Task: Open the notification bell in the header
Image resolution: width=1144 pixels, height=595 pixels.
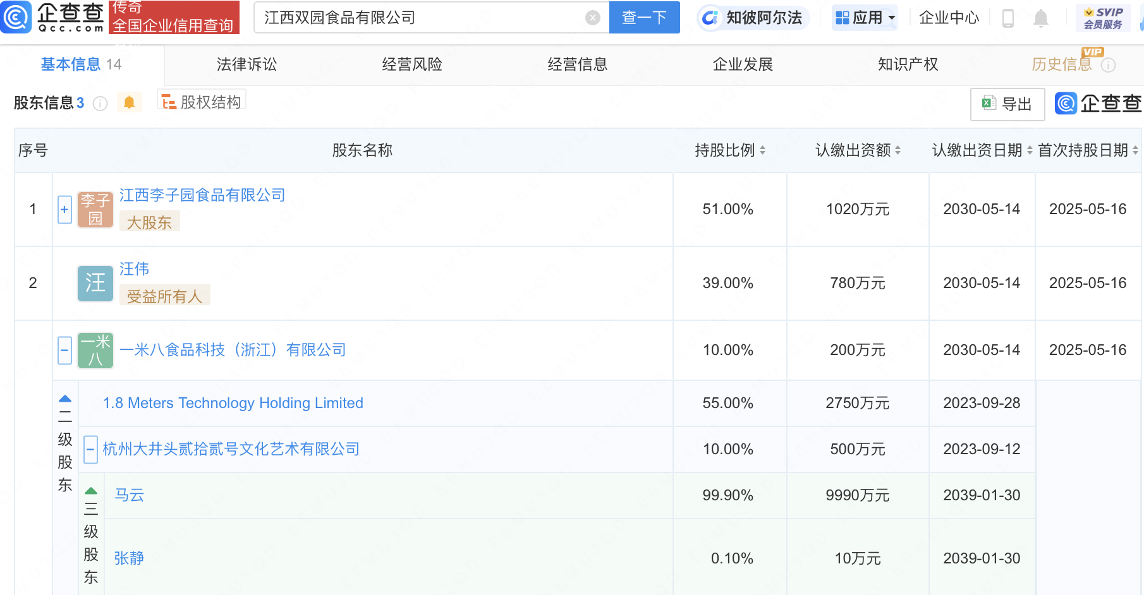Action: [x=1041, y=18]
